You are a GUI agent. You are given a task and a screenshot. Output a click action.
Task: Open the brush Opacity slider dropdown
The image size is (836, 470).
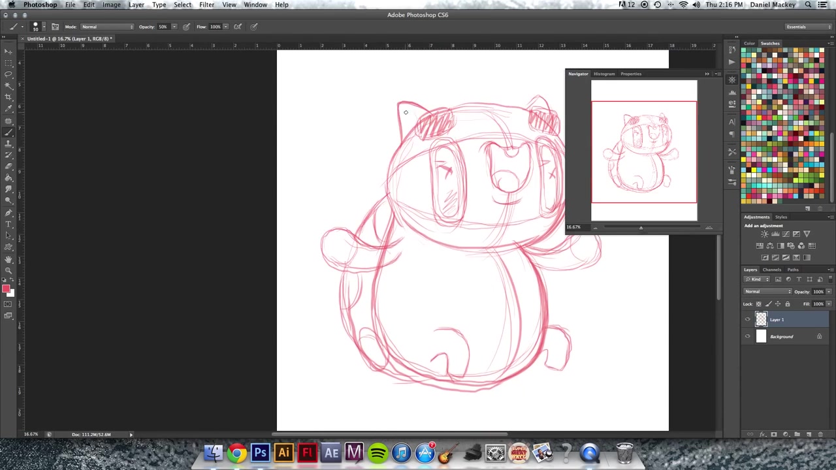point(174,27)
